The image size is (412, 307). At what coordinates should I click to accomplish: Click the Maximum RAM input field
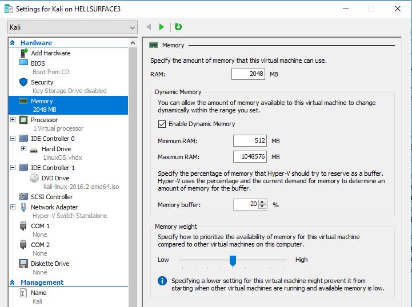pos(250,157)
